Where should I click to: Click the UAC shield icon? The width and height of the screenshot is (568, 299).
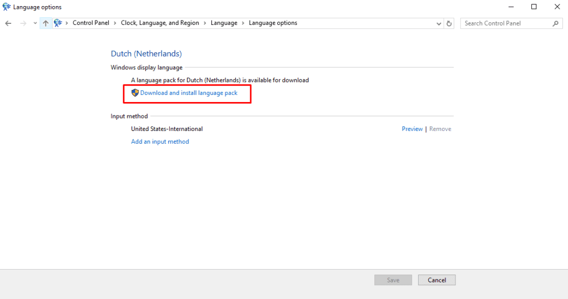pyautogui.click(x=135, y=93)
